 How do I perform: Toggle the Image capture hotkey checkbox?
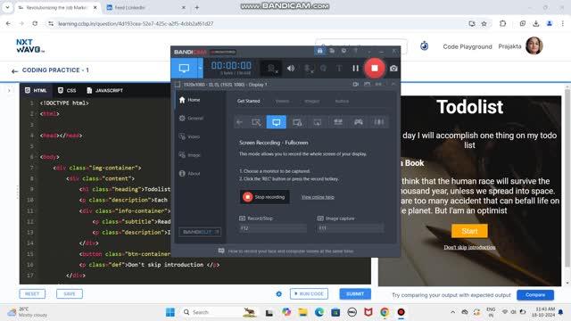coord(320,218)
